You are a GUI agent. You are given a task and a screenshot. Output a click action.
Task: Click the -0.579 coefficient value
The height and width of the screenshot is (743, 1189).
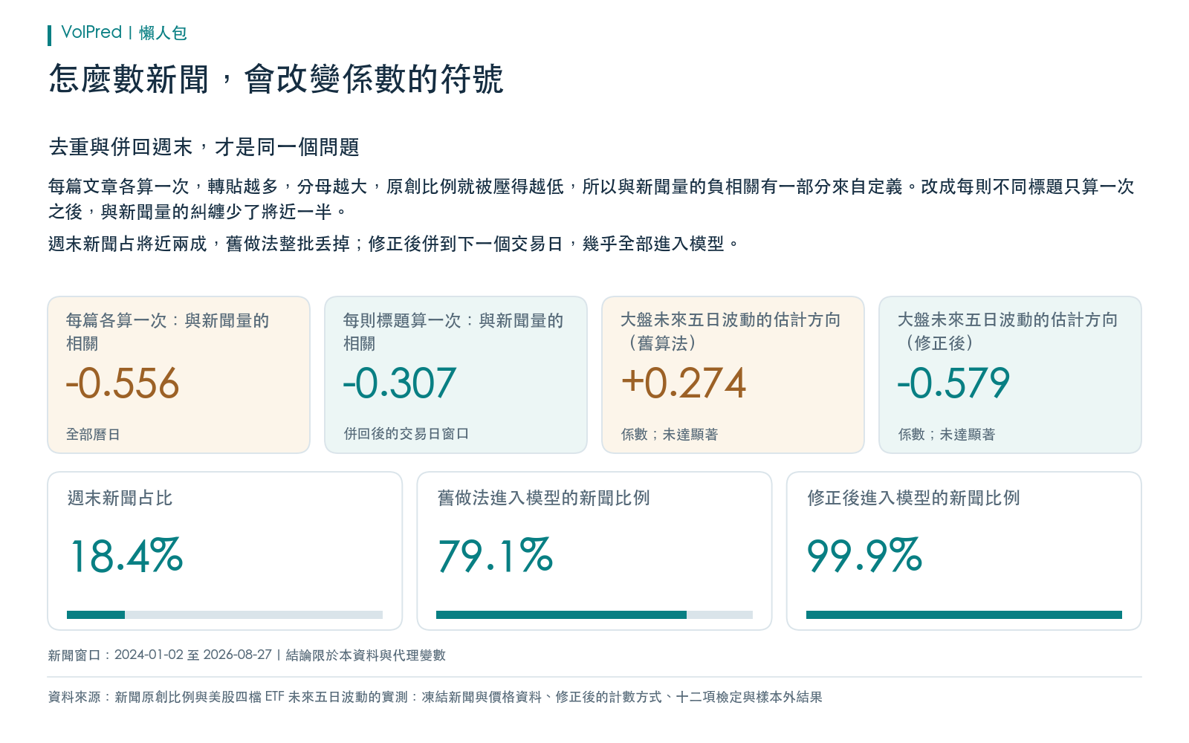pyautogui.click(x=953, y=383)
